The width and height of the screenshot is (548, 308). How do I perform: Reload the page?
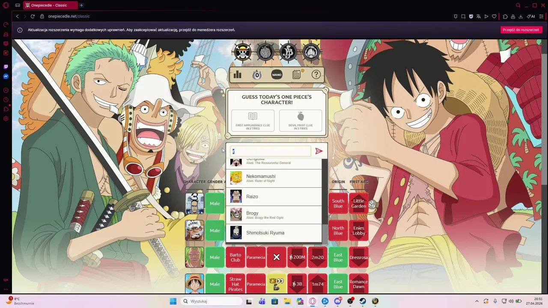click(x=33, y=16)
